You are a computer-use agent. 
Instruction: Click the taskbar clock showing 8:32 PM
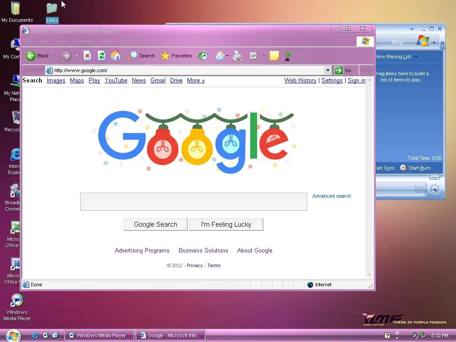point(440,335)
